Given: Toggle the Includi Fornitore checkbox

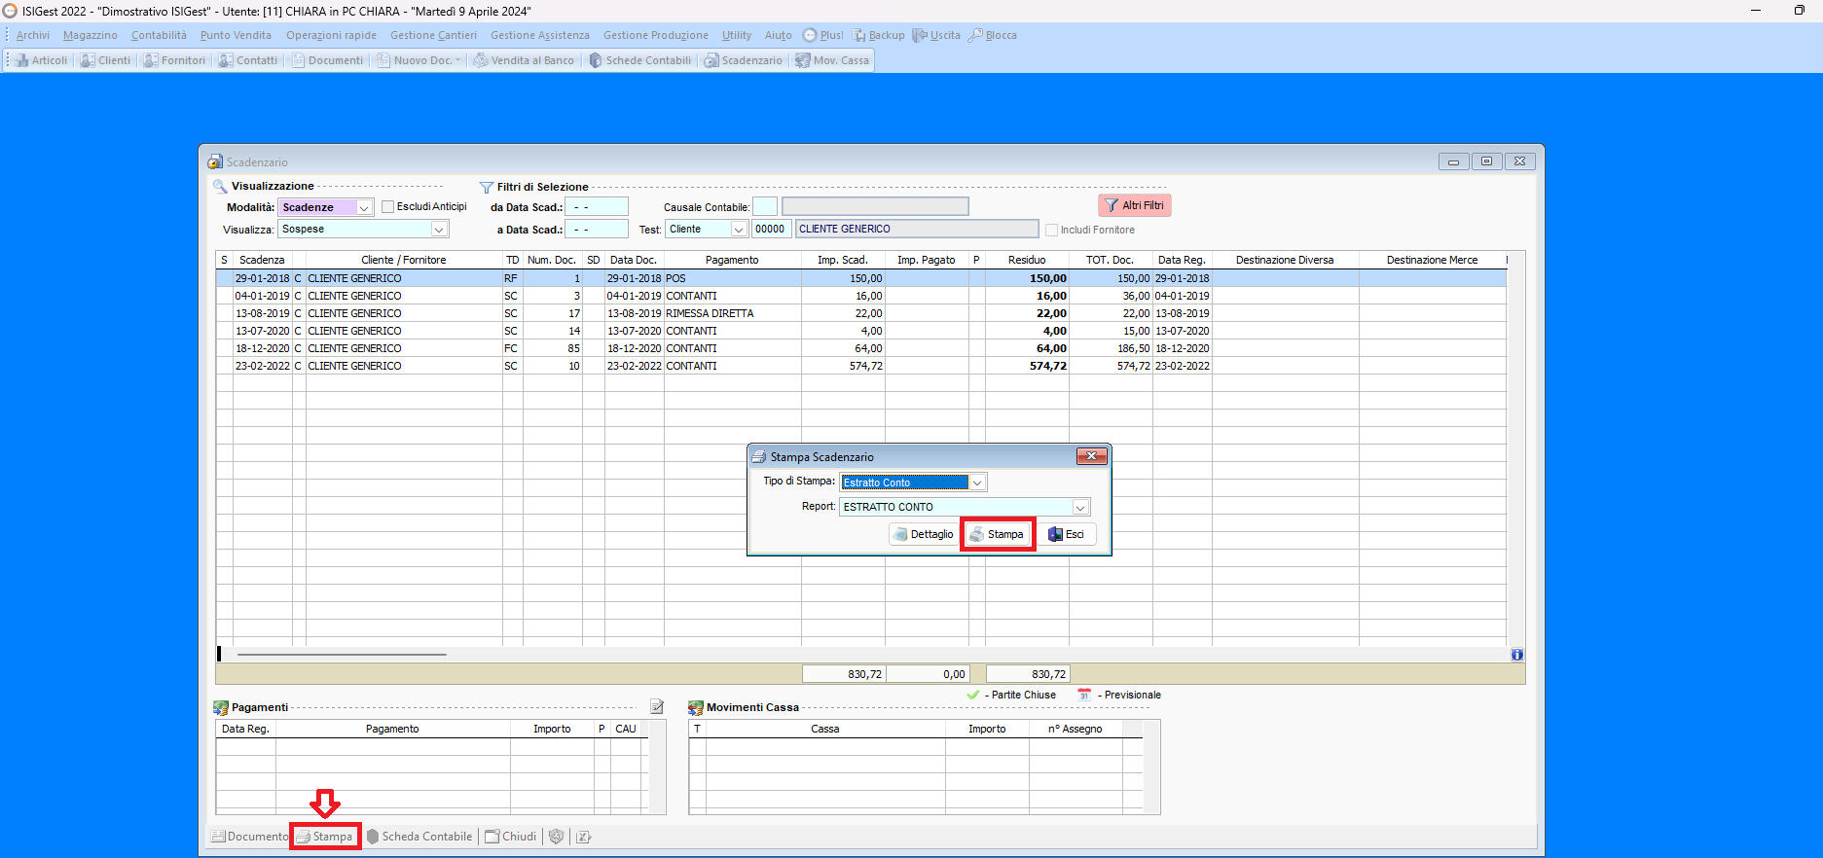Looking at the screenshot, I should (x=1051, y=230).
